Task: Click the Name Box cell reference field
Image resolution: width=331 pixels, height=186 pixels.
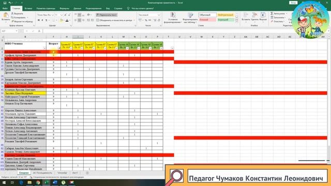Action: (x=9, y=31)
